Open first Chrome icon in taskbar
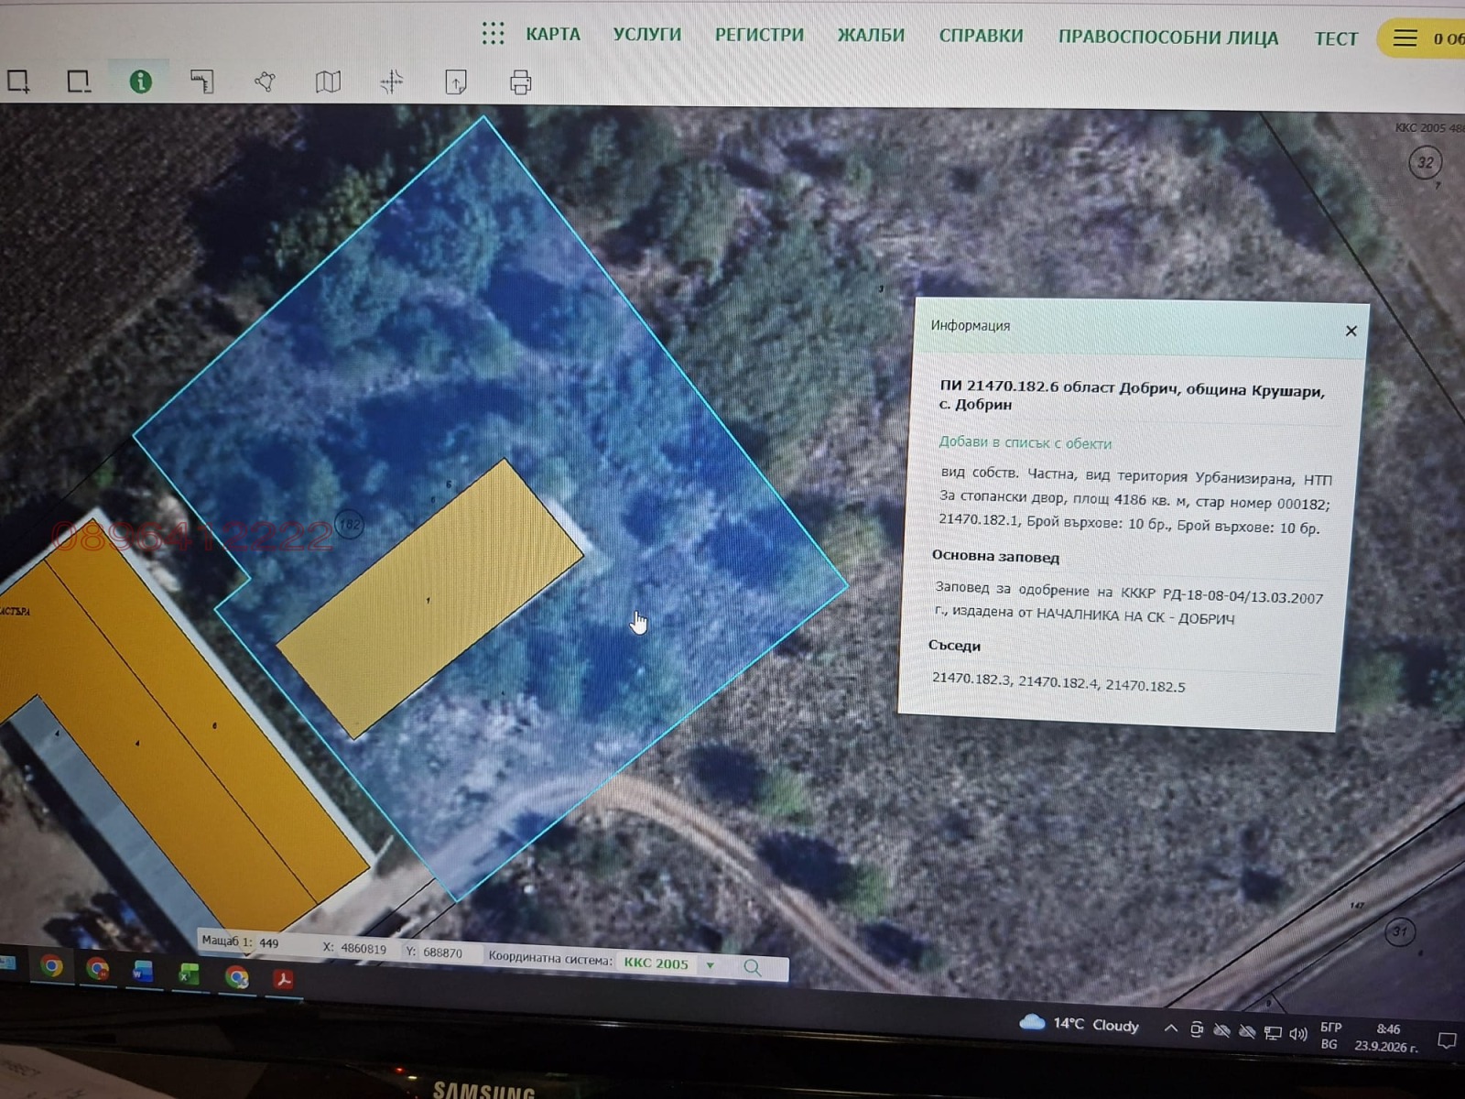The width and height of the screenshot is (1465, 1099). [51, 966]
